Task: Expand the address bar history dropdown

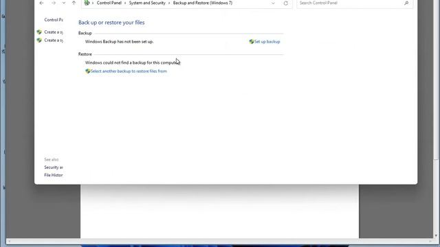Action: (x=273, y=3)
